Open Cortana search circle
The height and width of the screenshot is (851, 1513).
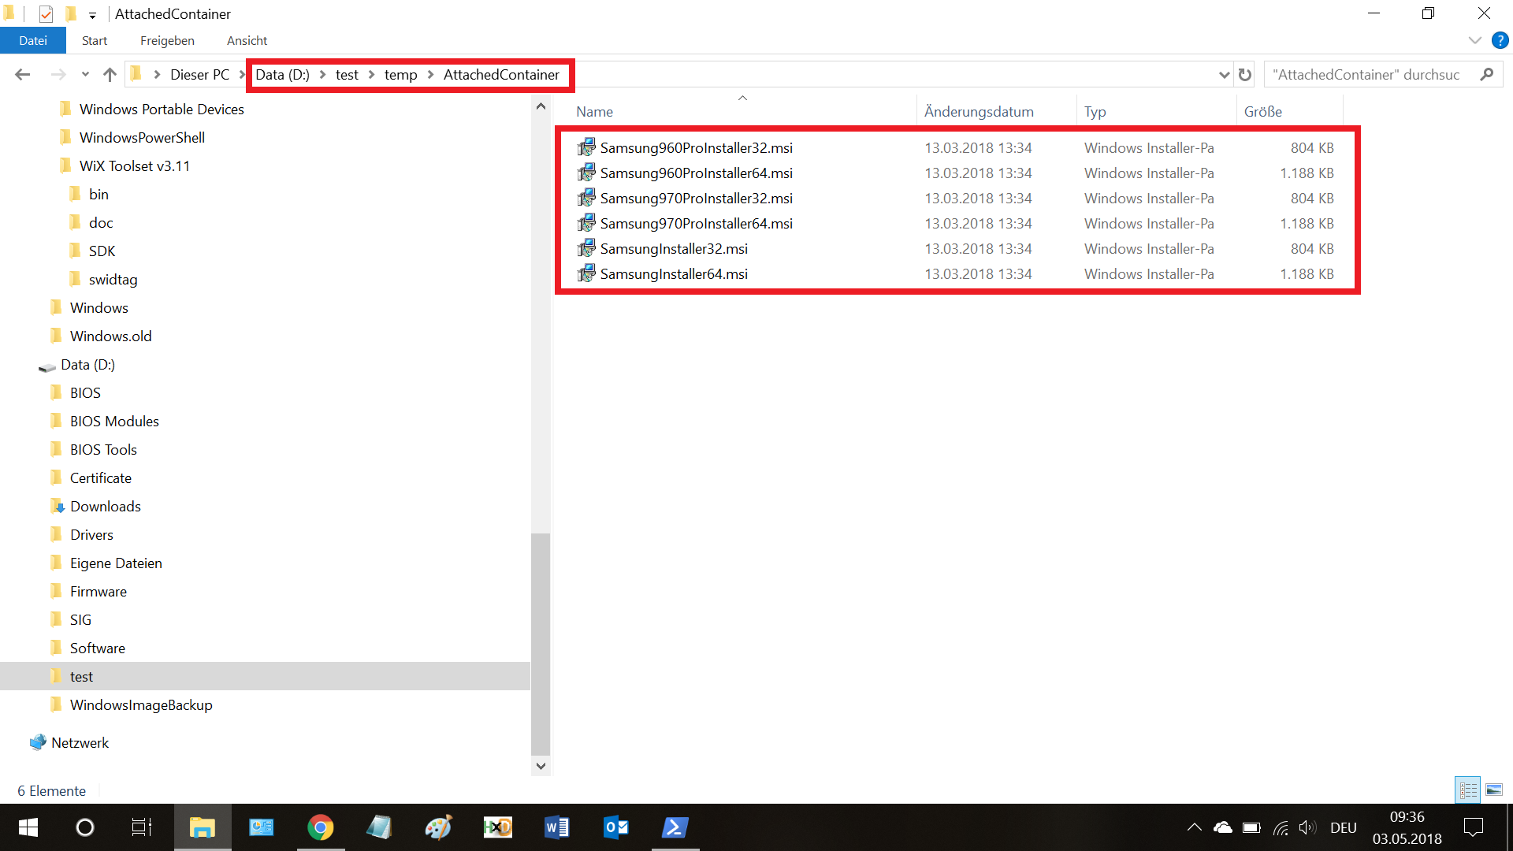click(x=84, y=827)
